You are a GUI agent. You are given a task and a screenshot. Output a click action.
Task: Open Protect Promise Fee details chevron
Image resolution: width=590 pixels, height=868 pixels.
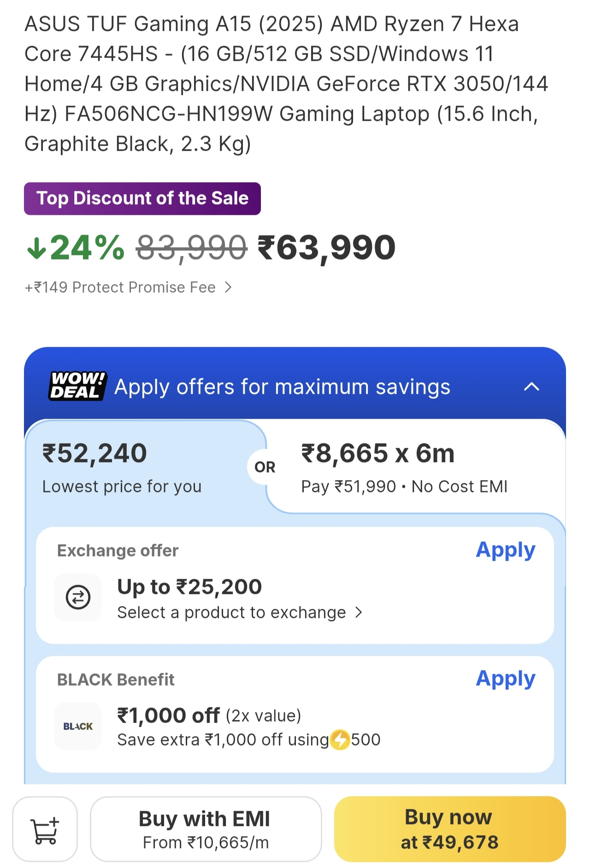click(x=228, y=287)
